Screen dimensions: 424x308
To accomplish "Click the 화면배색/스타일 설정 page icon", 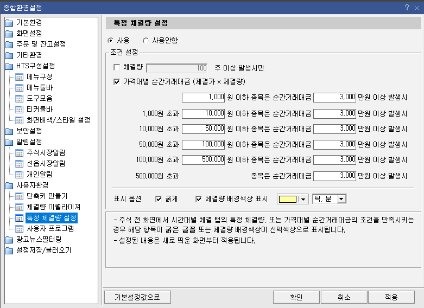I will pos(19,120).
